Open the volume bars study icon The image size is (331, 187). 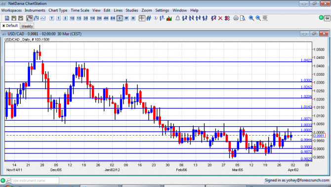(169, 18)
